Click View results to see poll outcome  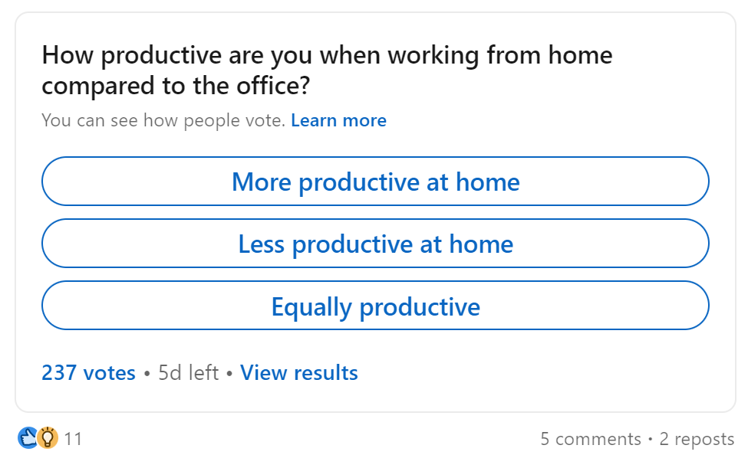[298, 372]
